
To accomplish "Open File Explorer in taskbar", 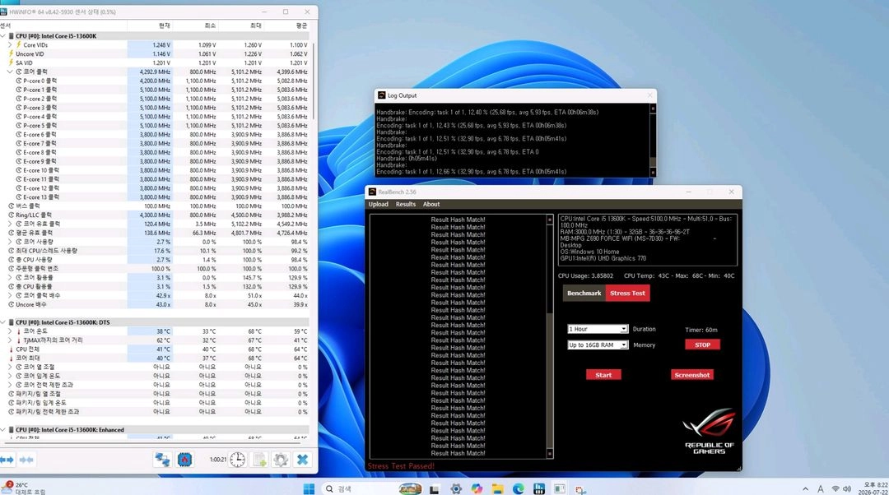I will (x=497, y=488).
